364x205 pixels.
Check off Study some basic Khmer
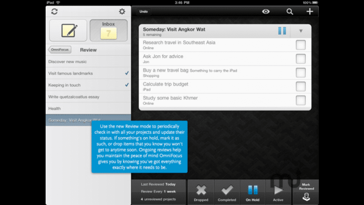(301, 100)
